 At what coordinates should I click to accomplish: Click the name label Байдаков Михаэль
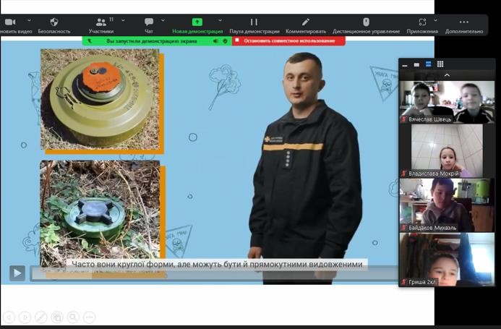tap(432, 228)
